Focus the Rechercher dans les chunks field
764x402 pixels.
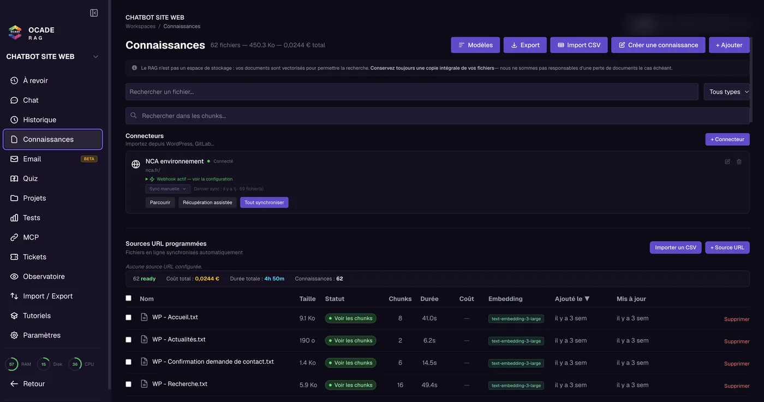pos(438,116)
